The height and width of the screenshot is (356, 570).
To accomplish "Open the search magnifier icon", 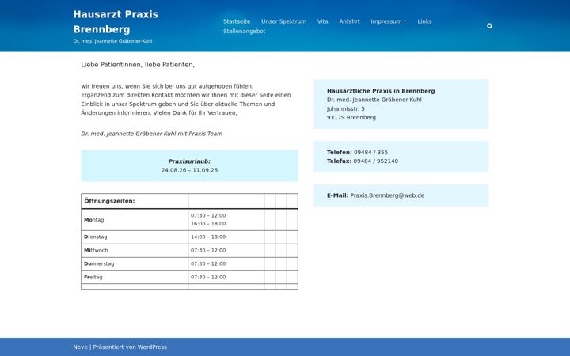I will [x=490, y=26].
